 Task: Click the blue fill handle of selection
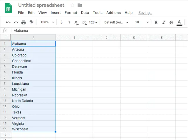click(56, 132)
